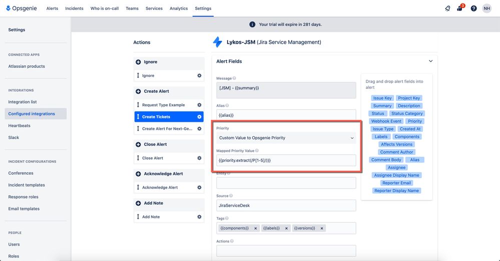Open Integration list in sidebar
This screenshot has height=261, width=500.
tap(23, 102)
